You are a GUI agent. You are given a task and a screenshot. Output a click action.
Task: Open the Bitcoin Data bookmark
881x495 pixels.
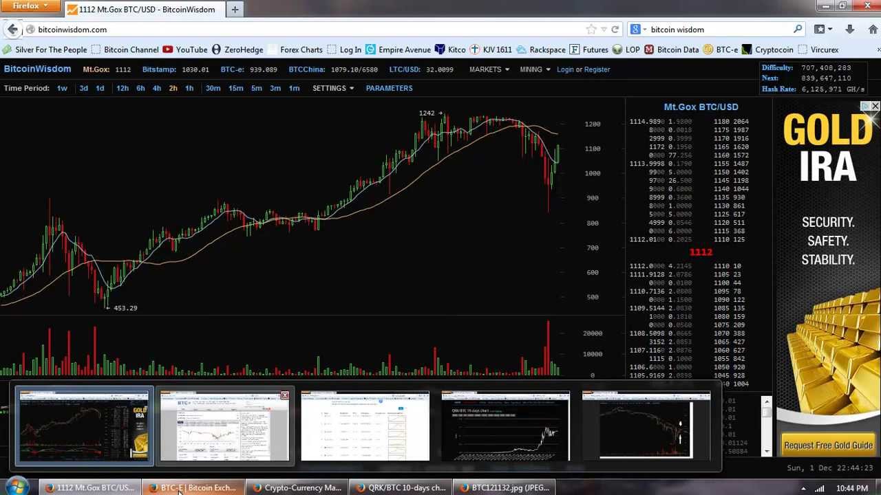point(671,49)
